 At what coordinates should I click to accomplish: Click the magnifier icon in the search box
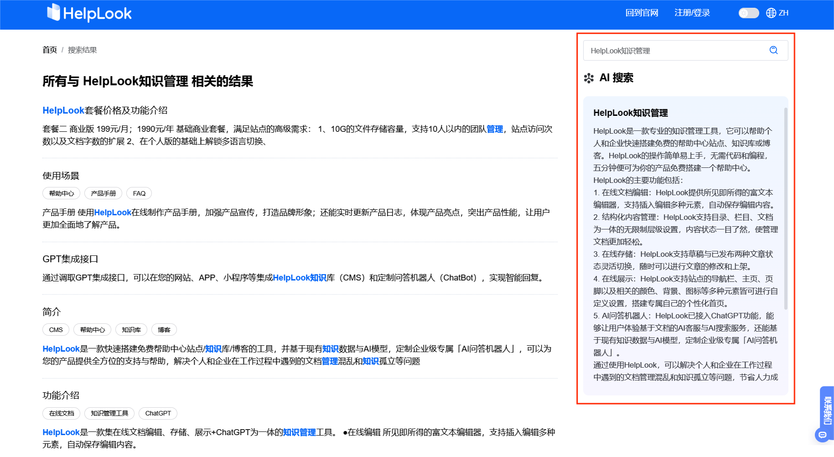pyautogui.click(x=773, y=50)
